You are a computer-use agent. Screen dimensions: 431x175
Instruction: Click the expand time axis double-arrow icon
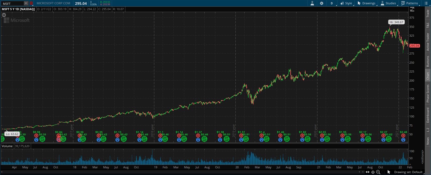[368, 172]
